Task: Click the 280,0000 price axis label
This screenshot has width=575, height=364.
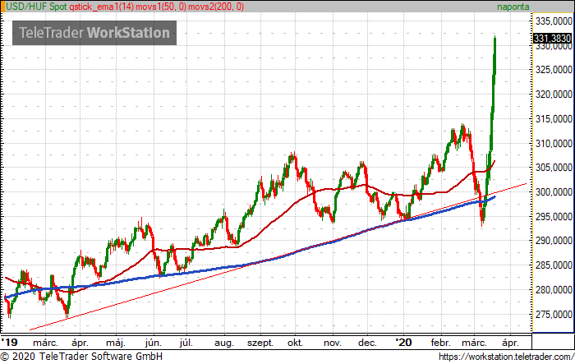Action: pos(554,290)
